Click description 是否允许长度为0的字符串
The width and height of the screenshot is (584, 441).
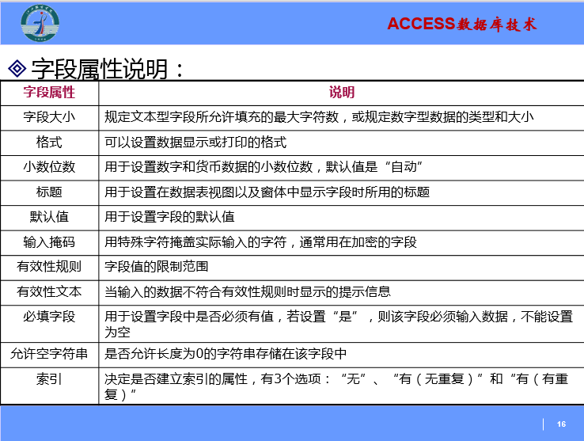pos(226,353)
